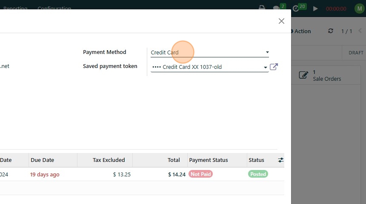Screen dimensions: 366x204
Task: Open the Payment Method dropdown arrow
Action: coord(267,52)
